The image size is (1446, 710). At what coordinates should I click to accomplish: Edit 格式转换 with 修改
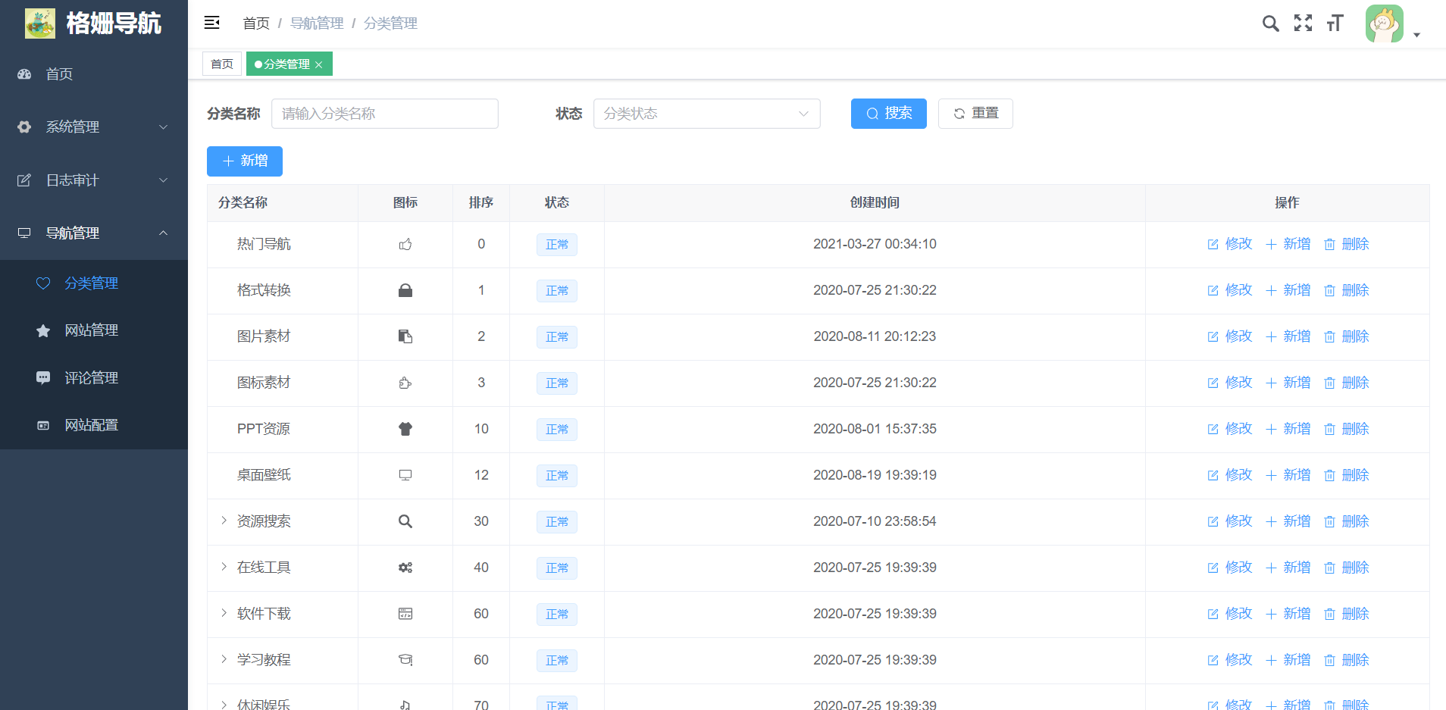tap(1230, 290)
